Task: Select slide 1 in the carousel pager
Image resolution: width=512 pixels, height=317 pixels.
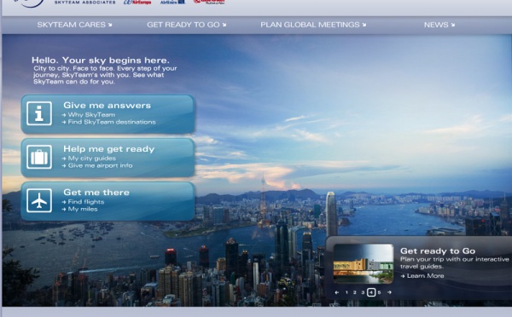Action: pyautogui.click(x=346, y=292)
